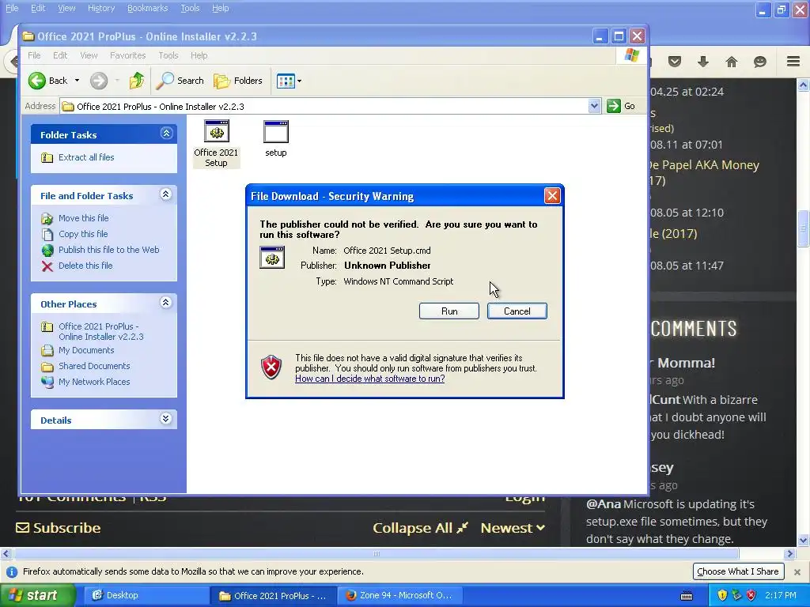Open the Views icon button

pos(285,81)
